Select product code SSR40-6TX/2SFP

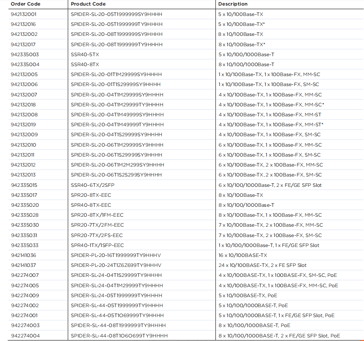pos(93,185)
